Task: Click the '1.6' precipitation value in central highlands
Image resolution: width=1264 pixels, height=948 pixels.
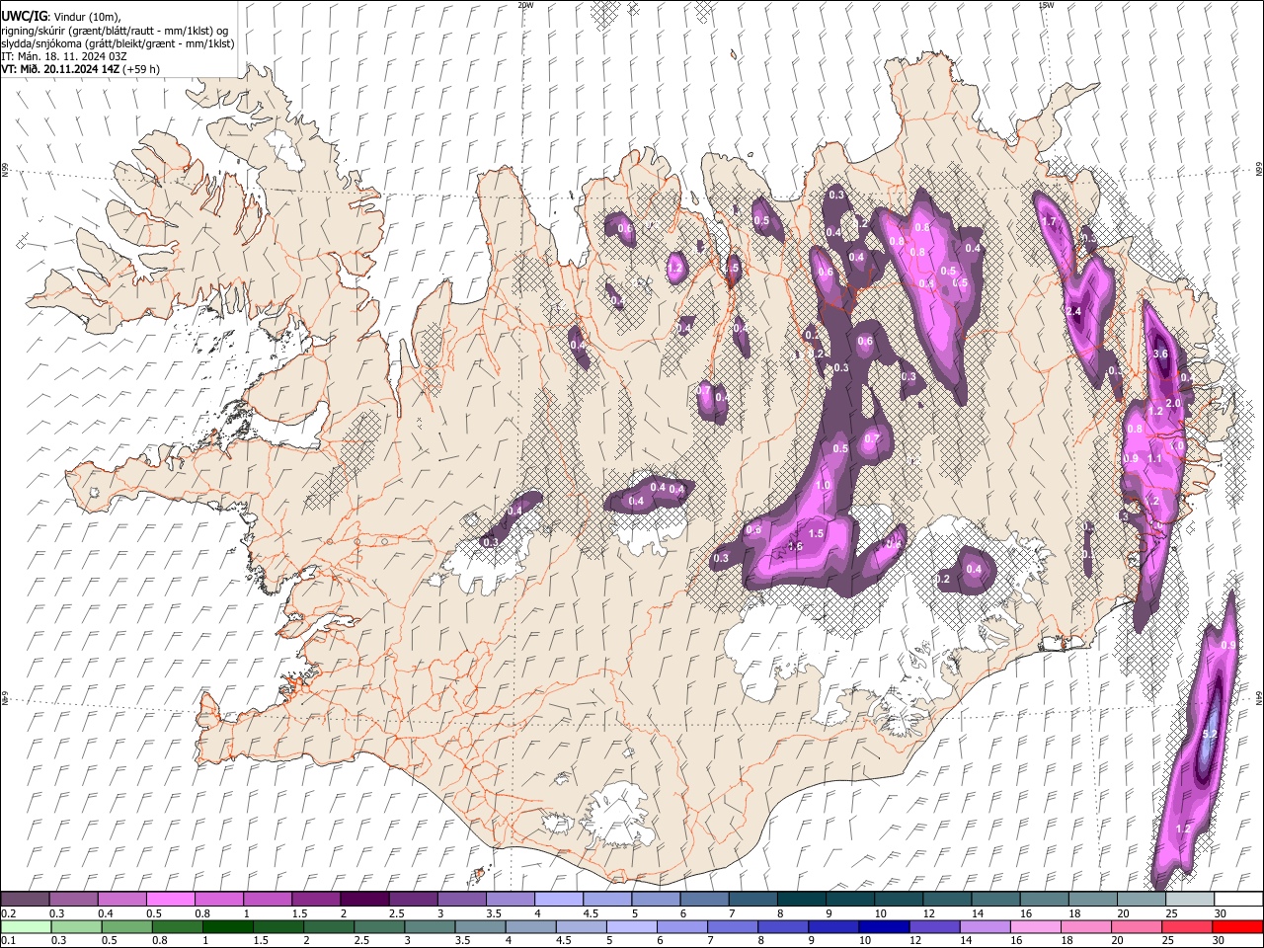Action: [795, 546]
